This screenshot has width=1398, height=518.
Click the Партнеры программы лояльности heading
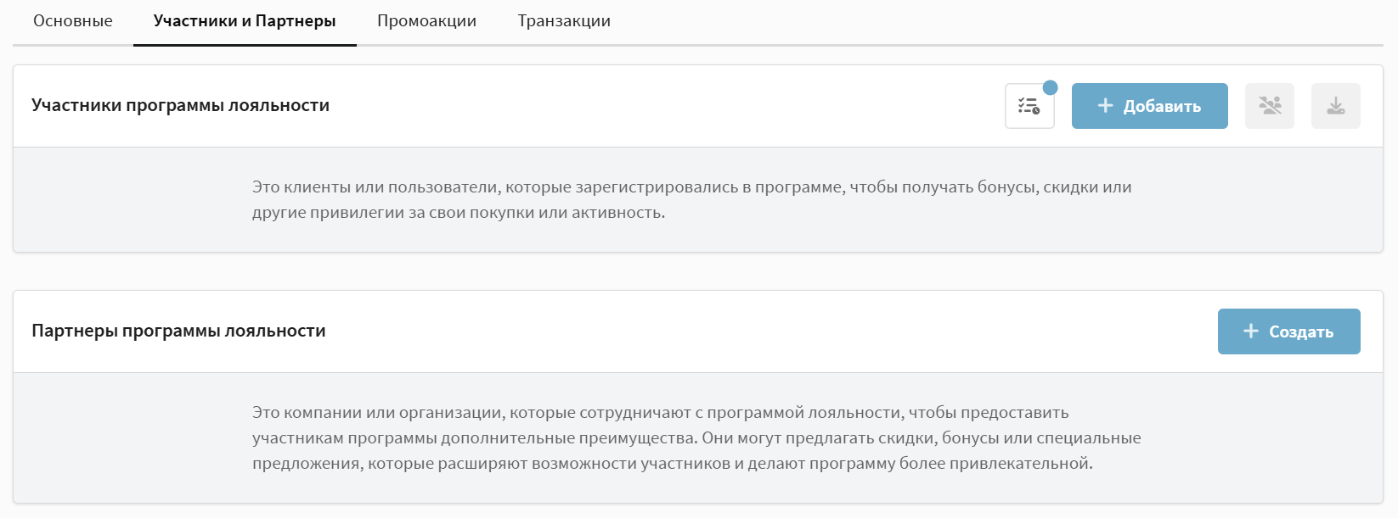[x=178, y=331]
